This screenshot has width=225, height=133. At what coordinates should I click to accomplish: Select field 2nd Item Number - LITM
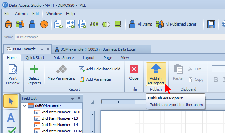(x=58, y=131)
